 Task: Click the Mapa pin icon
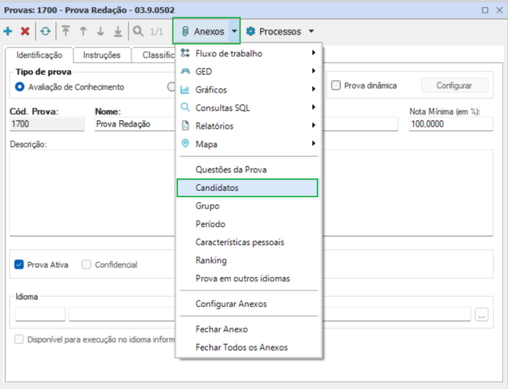pyautogui.click(x=185, y=143)
